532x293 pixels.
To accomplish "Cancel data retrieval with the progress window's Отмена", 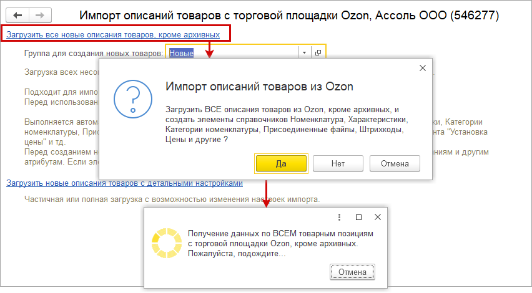I will [352, 272].
